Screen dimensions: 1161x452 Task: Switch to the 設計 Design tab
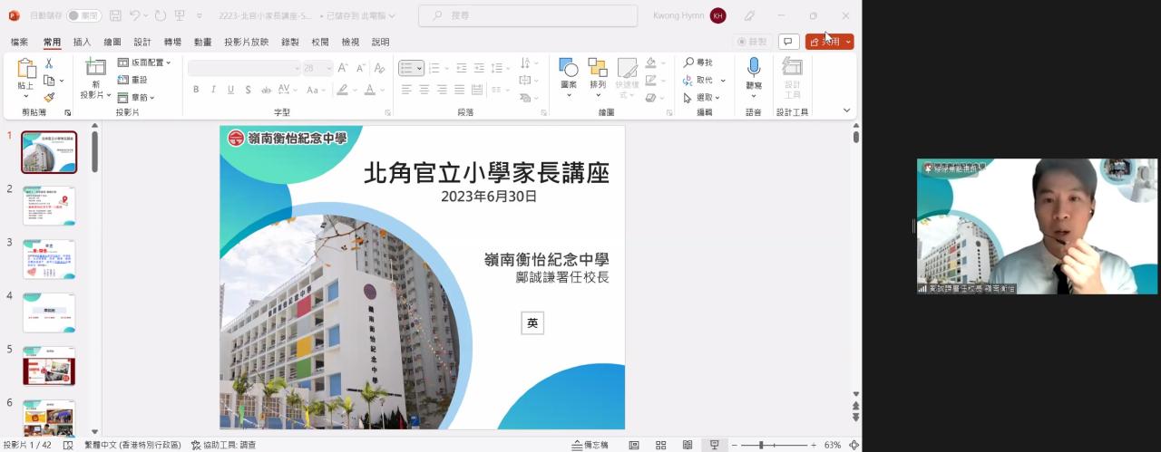point(142,42)
